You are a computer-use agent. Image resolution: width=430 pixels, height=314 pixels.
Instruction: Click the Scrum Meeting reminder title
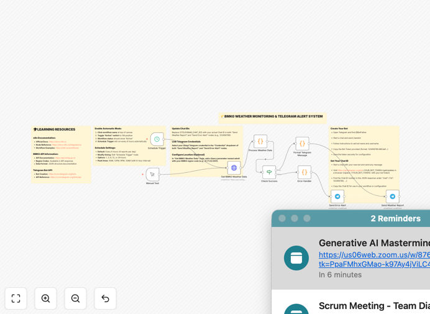[374, 305]
